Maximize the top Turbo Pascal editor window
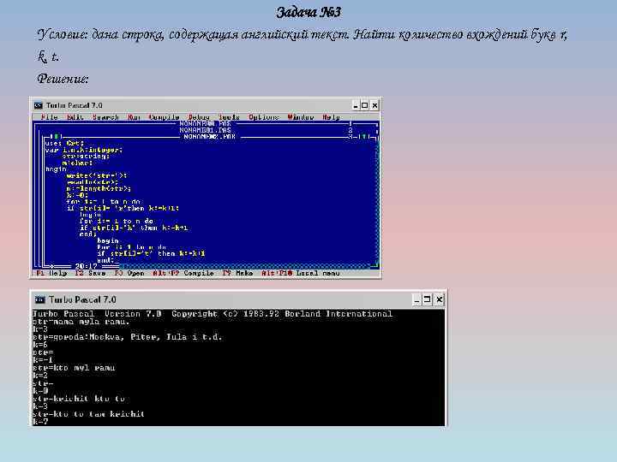Screen dimensions: 617x462 pyautogui.click(x=365, y=105)
